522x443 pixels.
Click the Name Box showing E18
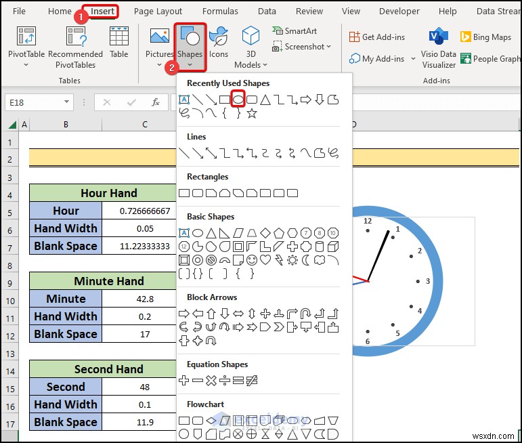(x=33, y=102)
